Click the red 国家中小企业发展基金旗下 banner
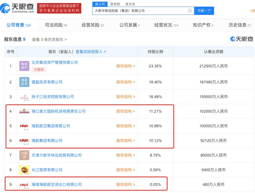The width and height of the screenshot is (255, 193). coord(59,8)
